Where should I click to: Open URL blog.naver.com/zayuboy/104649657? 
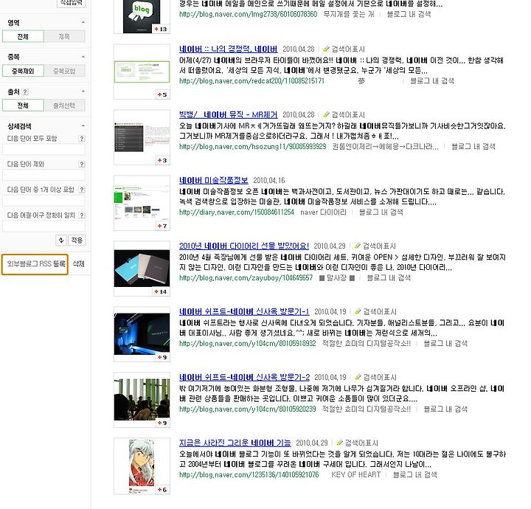(x=246, y=278)
